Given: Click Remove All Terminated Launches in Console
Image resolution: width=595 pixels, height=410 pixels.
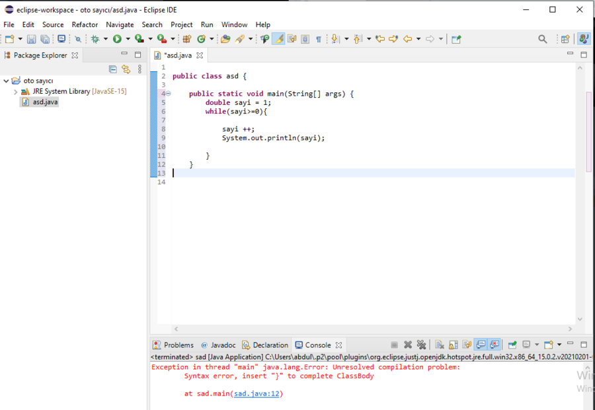Looking at the screenshot, I should [x=421, y=345].
